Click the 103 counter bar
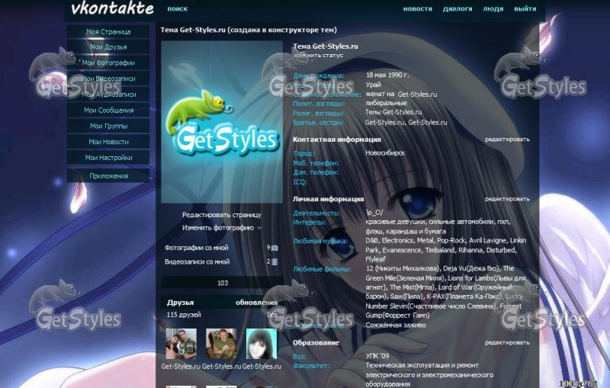Viewport: 610px width, 388px height. click(x=222, y=283)
